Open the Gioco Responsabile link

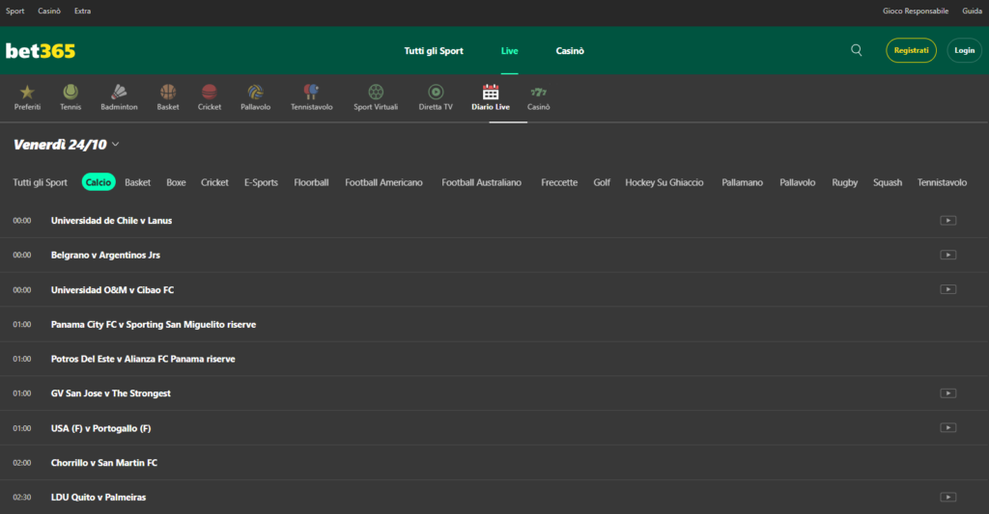click(x=916, y=11)
